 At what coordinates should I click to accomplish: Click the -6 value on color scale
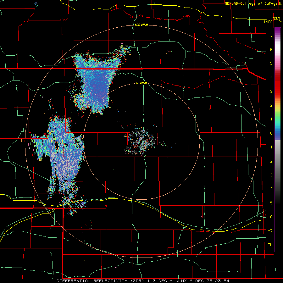270,217
